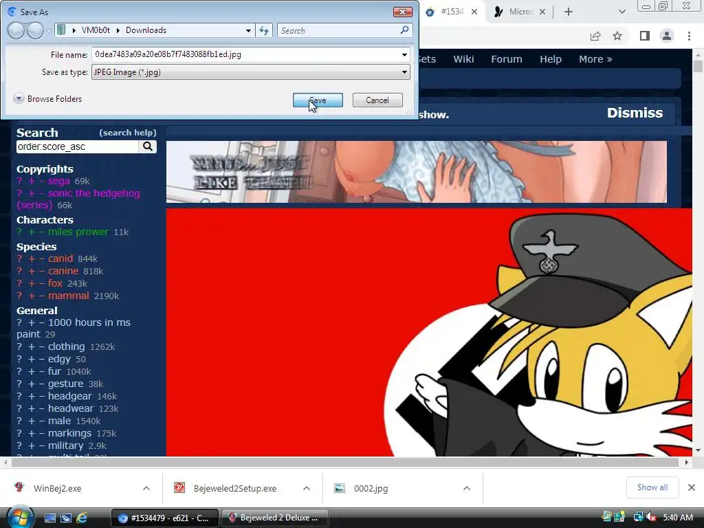Click the magnifier icon in Save As search box
704x528 pixels.
(x=404, y=30)
